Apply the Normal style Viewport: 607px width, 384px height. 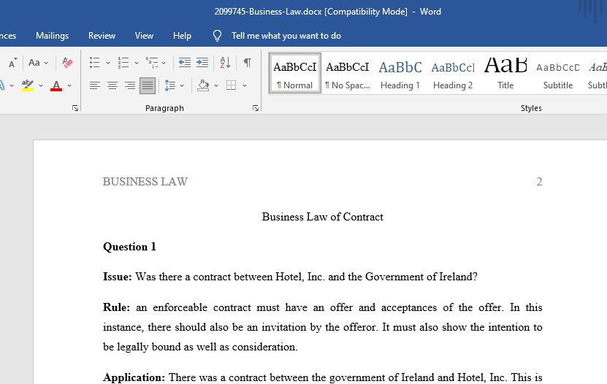point(295,74)
